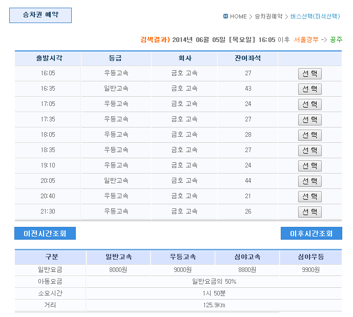Click the 버스선택(좌석선택) breadcrumb
Viewport: 353px width, 317px height.
[x=315, y=16]
